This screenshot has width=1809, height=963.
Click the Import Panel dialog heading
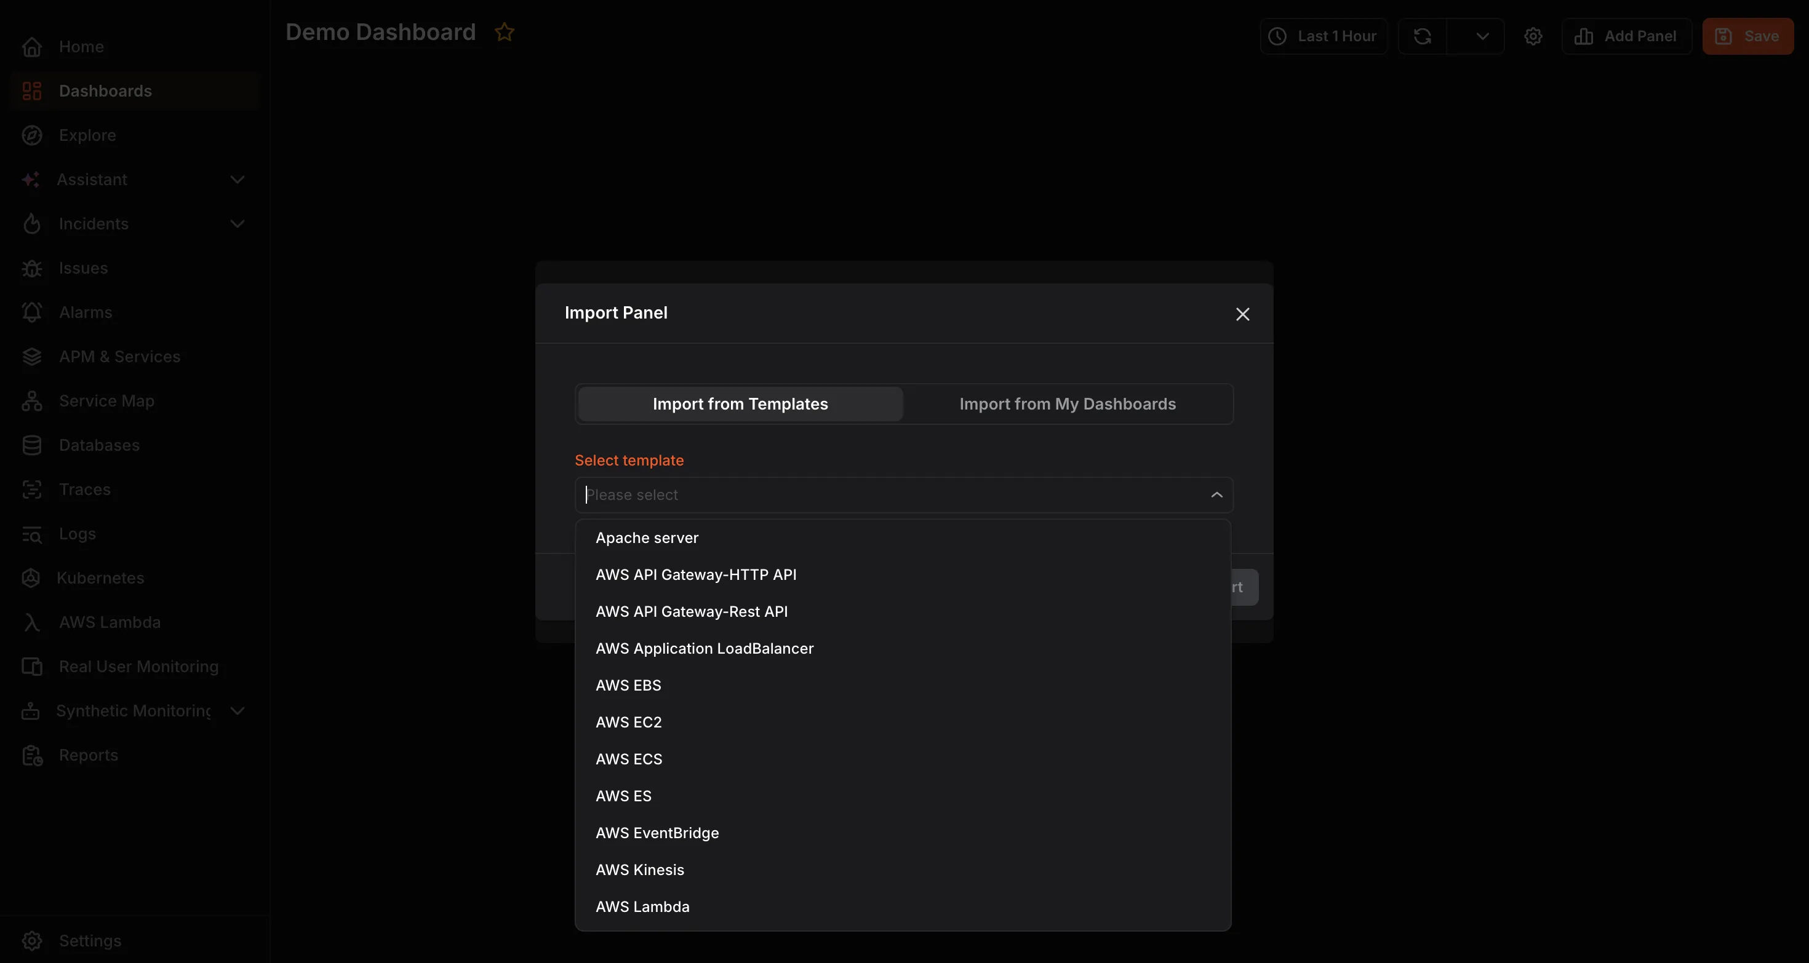tap(616, 313)
